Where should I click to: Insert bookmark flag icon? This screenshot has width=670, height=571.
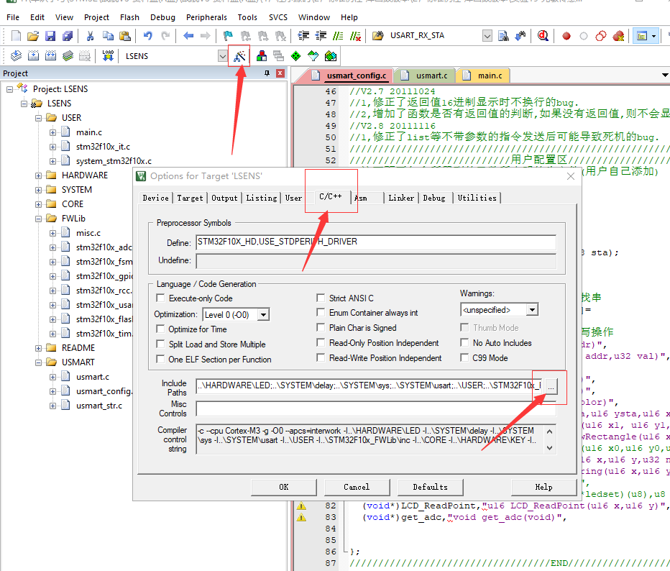click(x=228, y=36)
